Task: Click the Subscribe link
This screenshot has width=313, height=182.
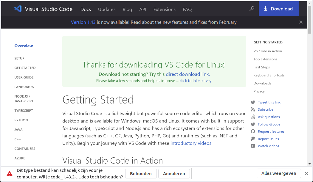Action: coord(266,109)
